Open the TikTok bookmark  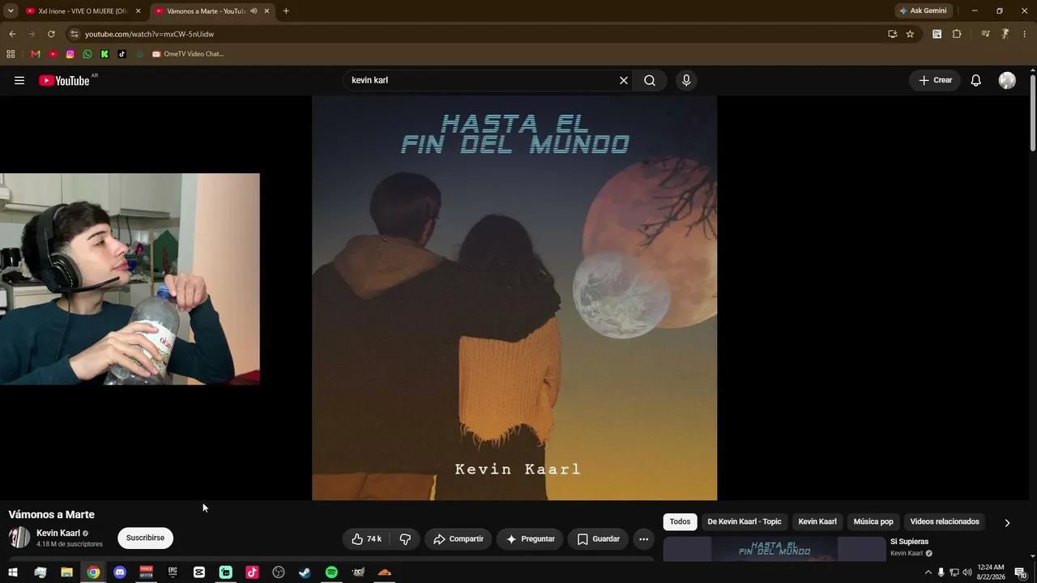coord(122,54)
